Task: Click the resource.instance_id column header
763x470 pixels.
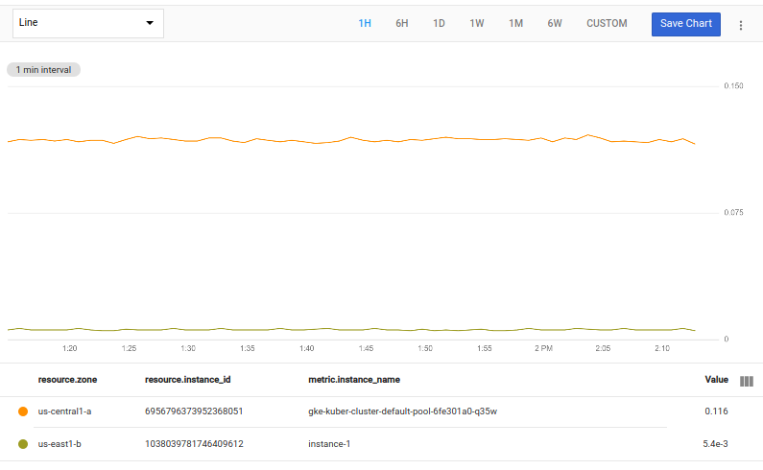Action: pyautogui.click(x=187, y=380)
